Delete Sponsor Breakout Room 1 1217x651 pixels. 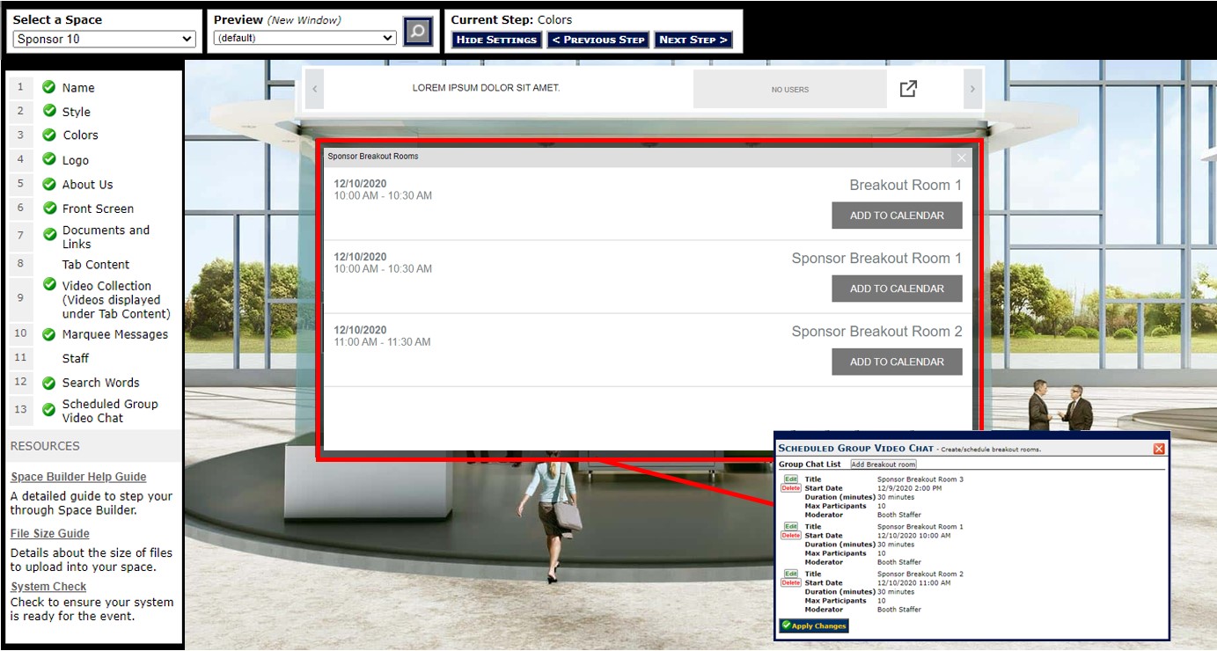pos(791,536)
